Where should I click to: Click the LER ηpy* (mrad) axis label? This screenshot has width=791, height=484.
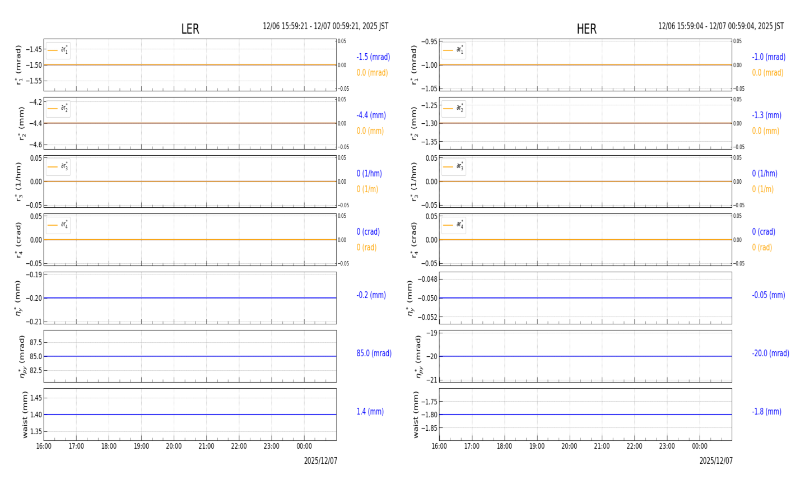tap(22, 356)
